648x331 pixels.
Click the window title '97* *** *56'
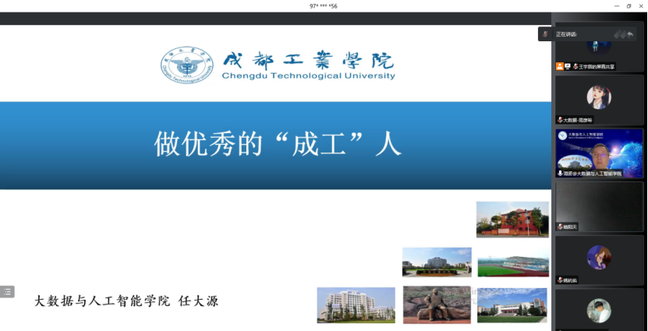pos(323,6)
